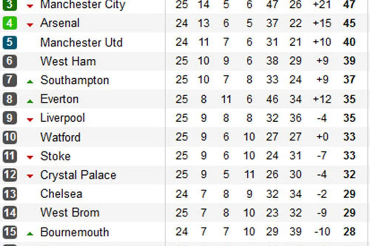
Task: Click the red down arrow beside Liverpool
Action: click(x=30, y=119)
